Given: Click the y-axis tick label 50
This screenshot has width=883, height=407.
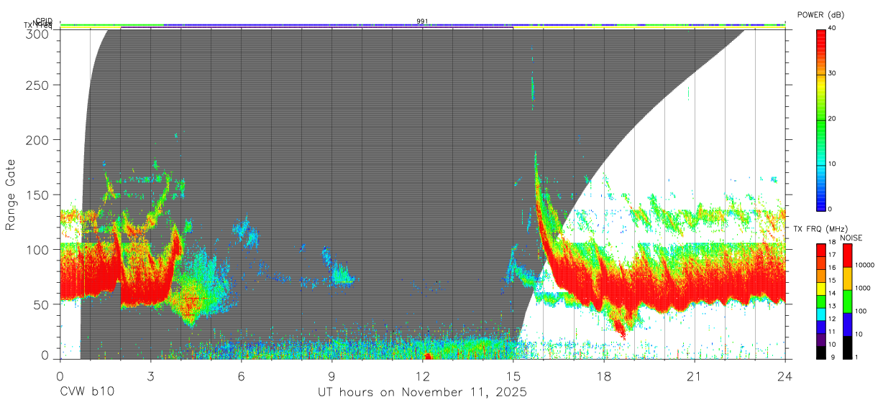Looking at the screenshot, I should (x=43, y=304).
